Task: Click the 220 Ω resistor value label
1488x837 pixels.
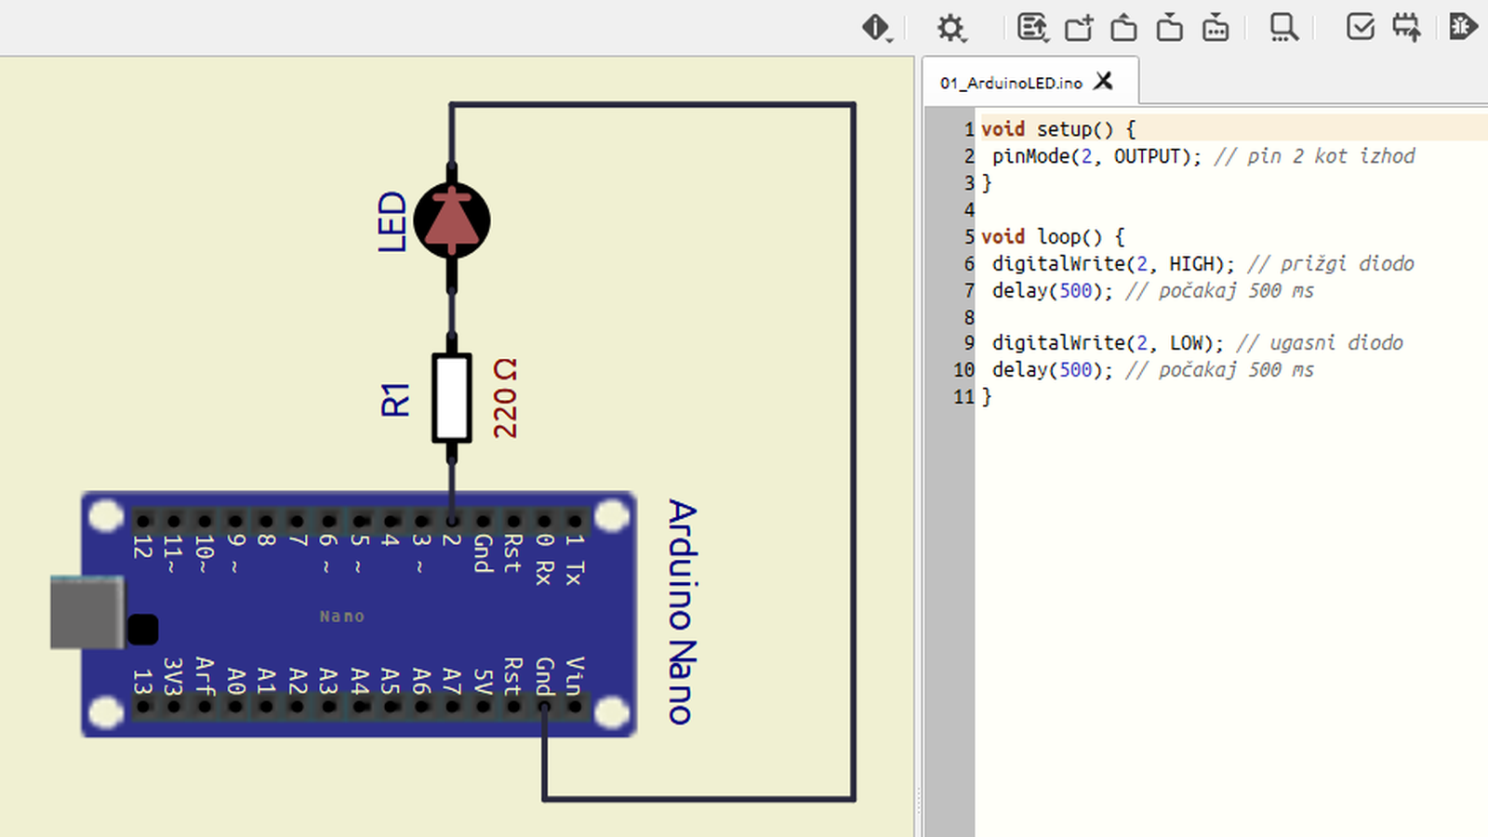Action: click(505, 398)
